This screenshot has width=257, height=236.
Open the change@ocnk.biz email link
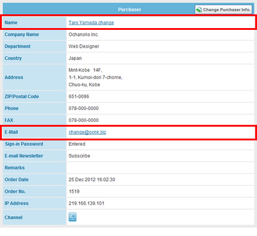(x=87, y=132)
